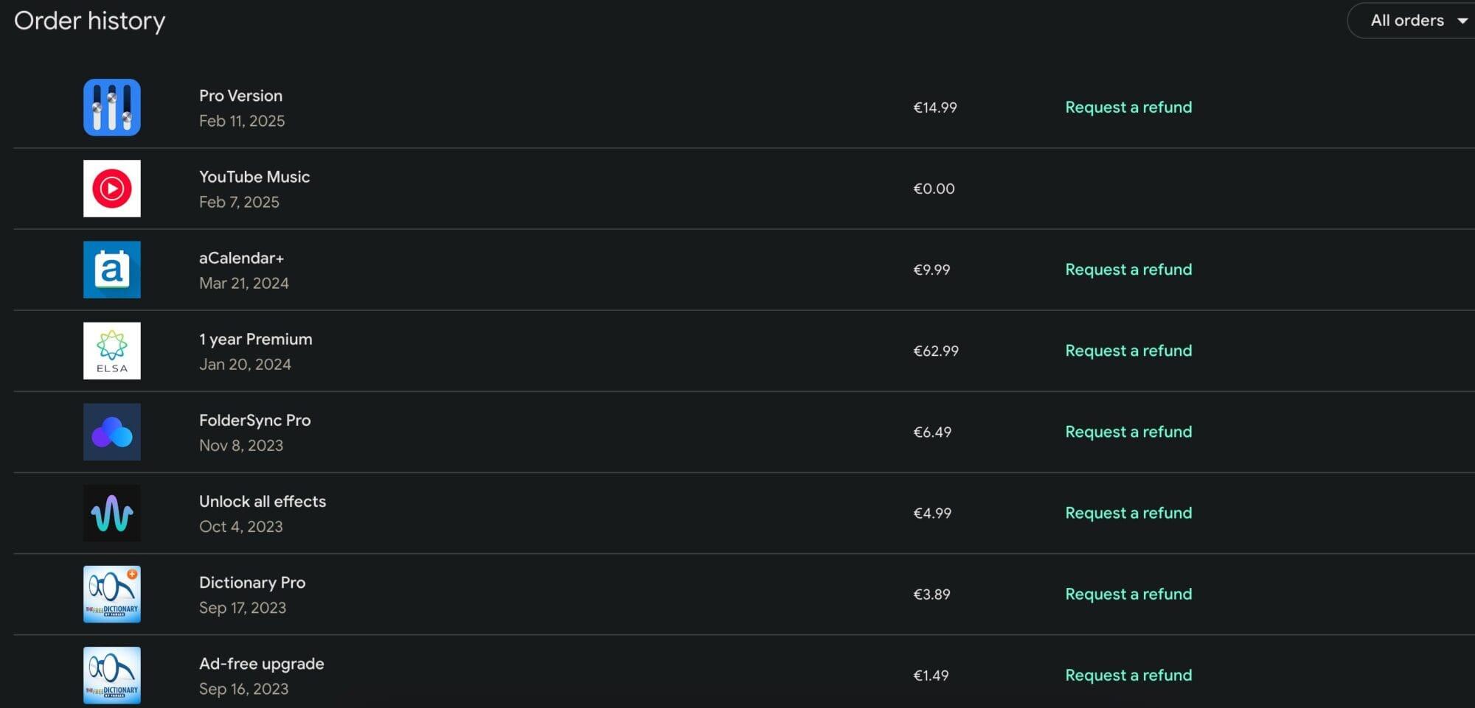Request a refund for Unlock all effects
Screen dimensions: 1475x708
[x=1128, y=513]
